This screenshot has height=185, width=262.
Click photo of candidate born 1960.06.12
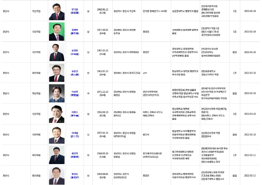point(57,11)
